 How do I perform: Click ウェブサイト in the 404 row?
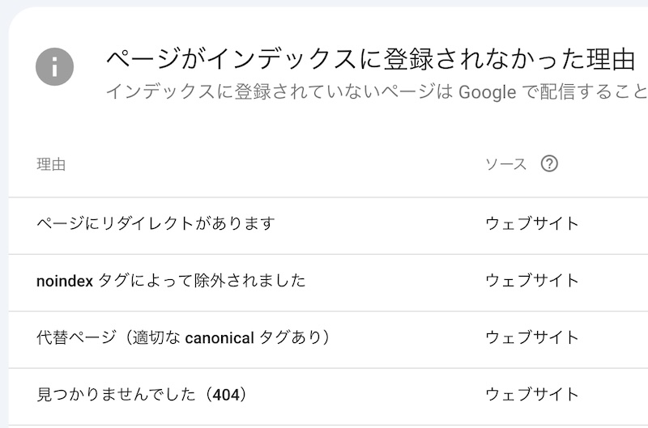click(532, 395)
